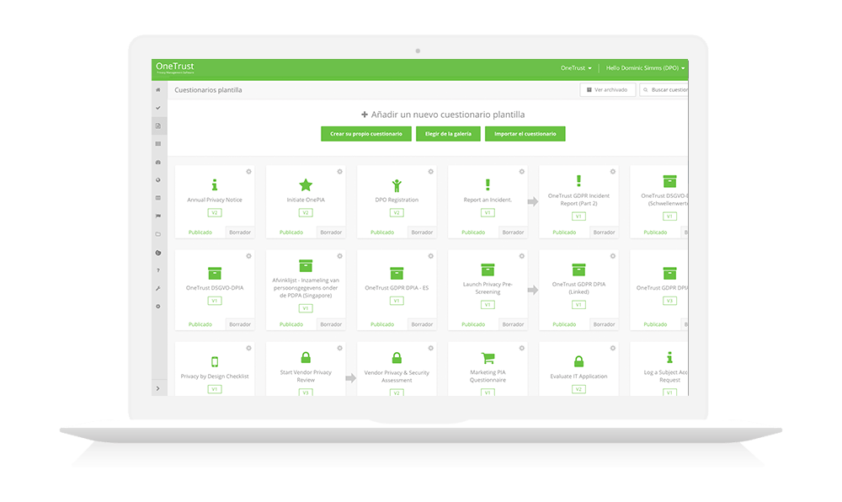Click the globe icon in the sidebar
Screen dimensions: 842x502
158,180
